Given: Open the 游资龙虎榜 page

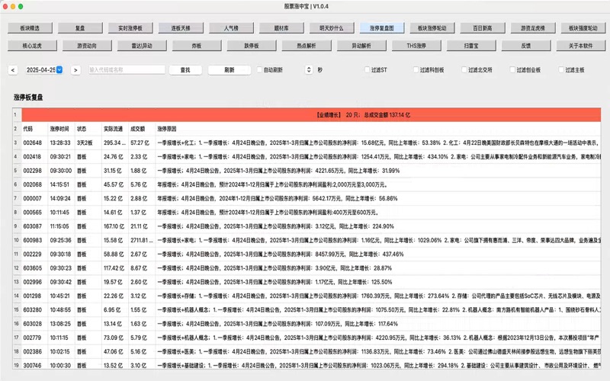Looking at the screenshot, I should (532, 27).
